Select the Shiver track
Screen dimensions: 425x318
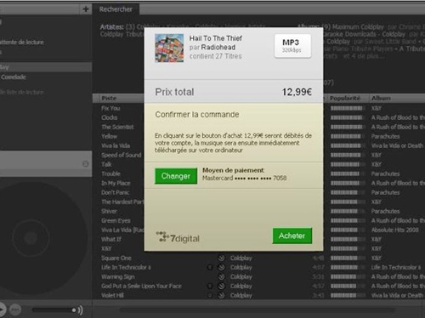click(x=109, y=211)
